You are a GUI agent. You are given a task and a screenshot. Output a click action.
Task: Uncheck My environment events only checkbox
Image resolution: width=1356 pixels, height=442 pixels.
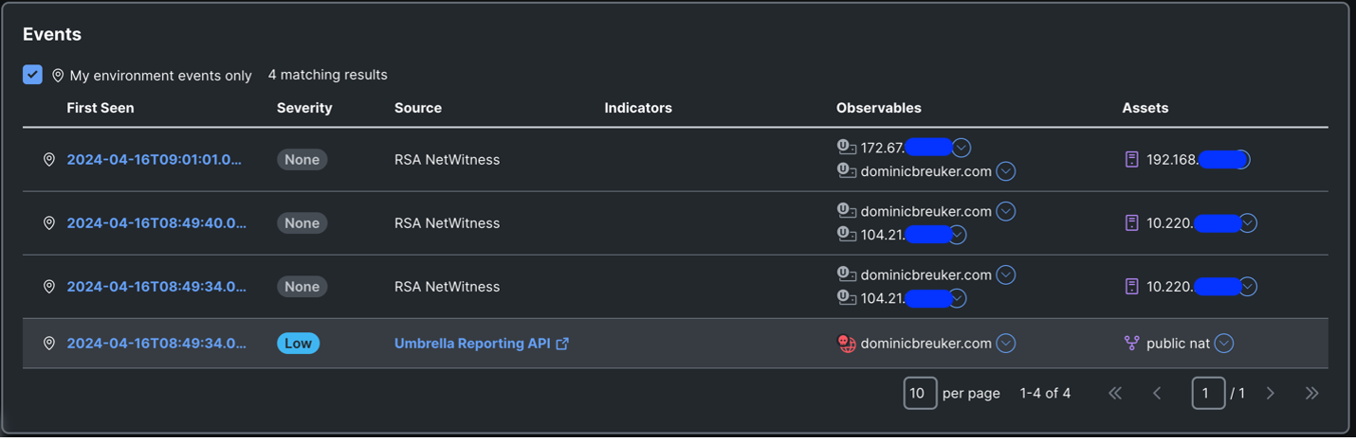[32, 75]
